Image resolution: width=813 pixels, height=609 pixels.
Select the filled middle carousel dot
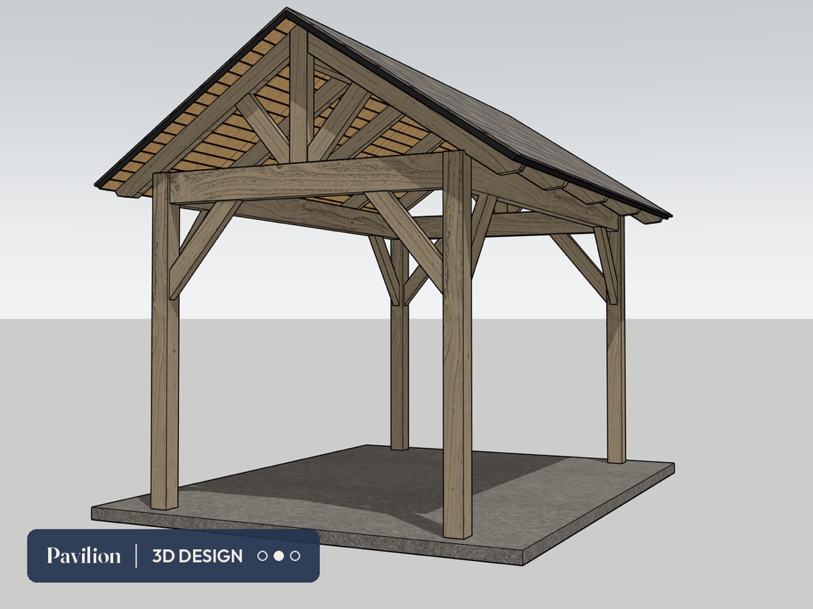click(279, 556)
